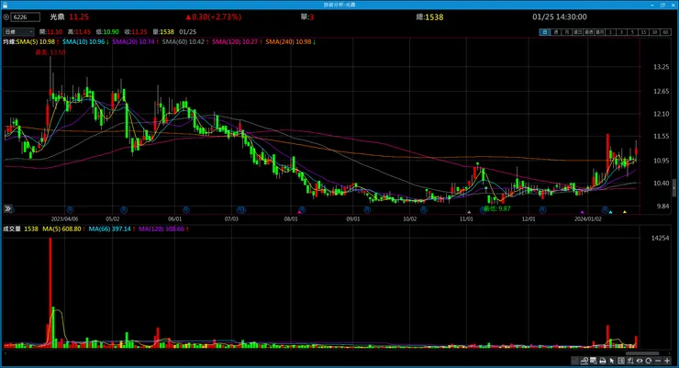The image size is (679, 368).
Task: Click the 13.25 price axis label
Action: point(662,67)
